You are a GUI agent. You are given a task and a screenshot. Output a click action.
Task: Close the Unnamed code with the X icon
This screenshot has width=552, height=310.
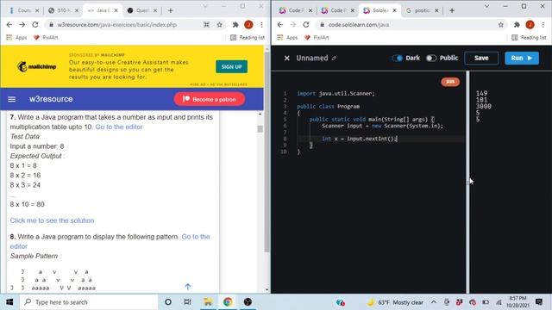coord(287,58)
